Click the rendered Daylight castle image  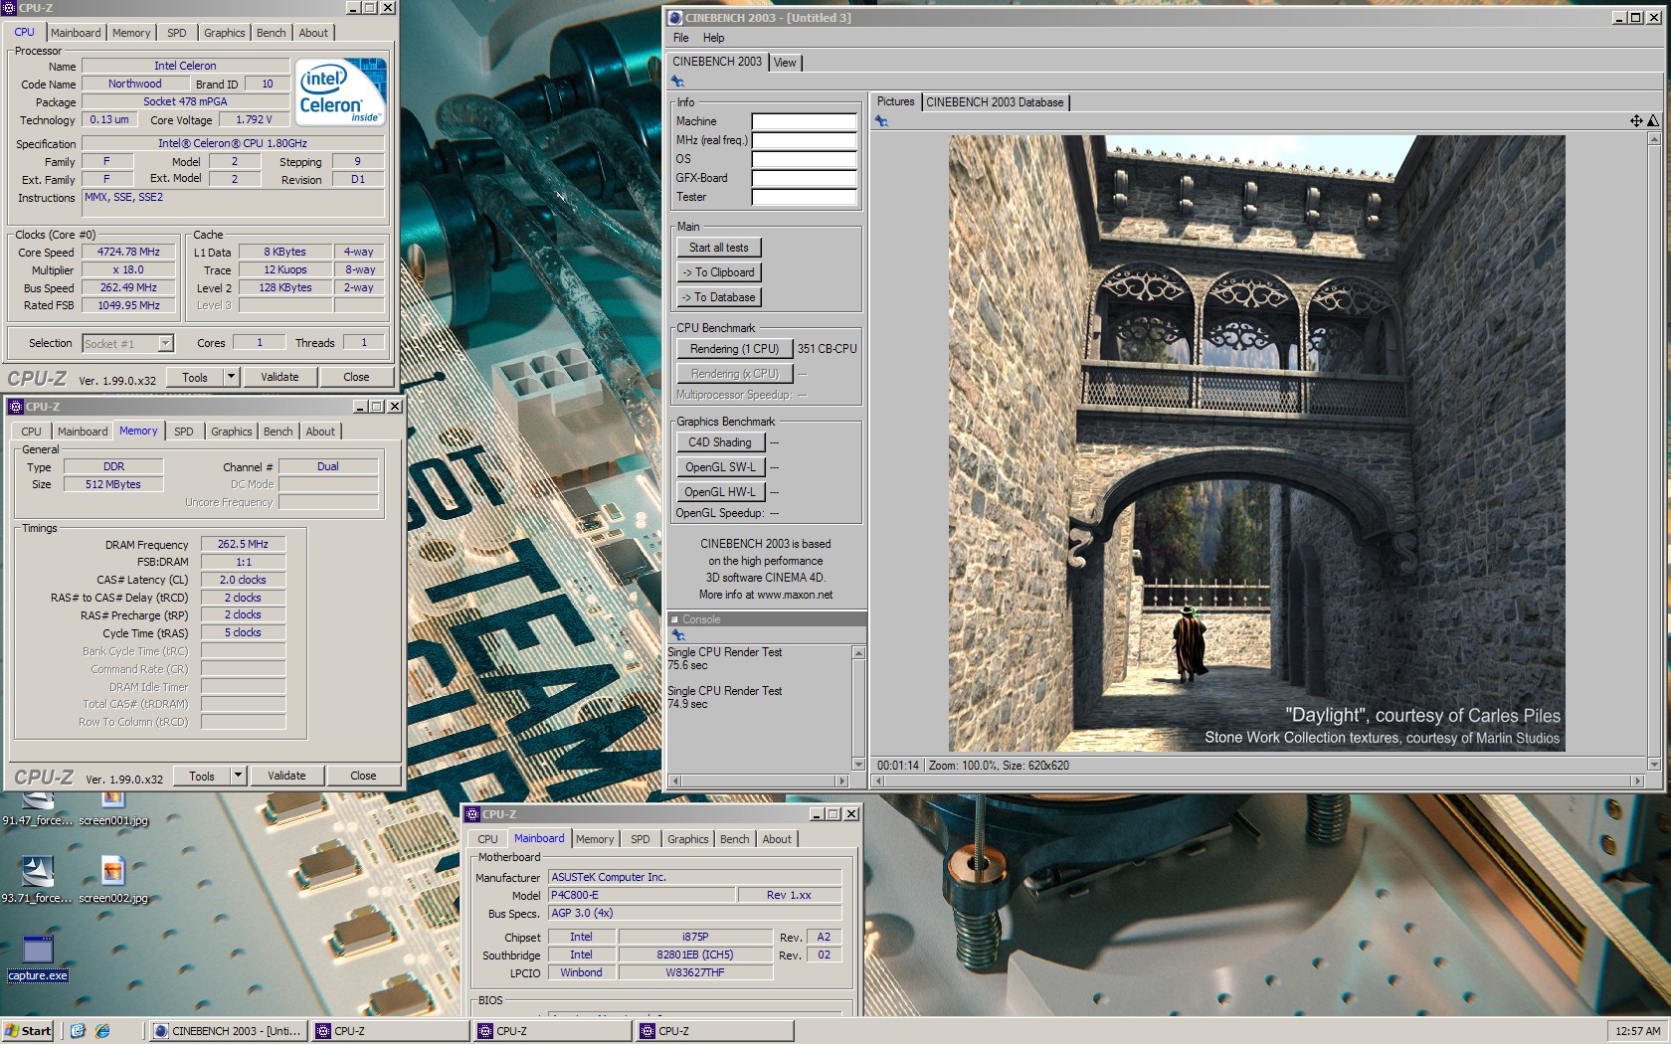click(x=1256, y=443)
